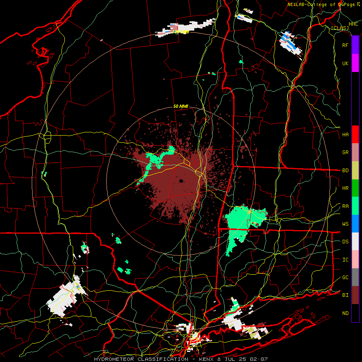Click the HA legend label
Image resolution: width=362 pixels, height=362 pixels.
click(x=345, y=135)
